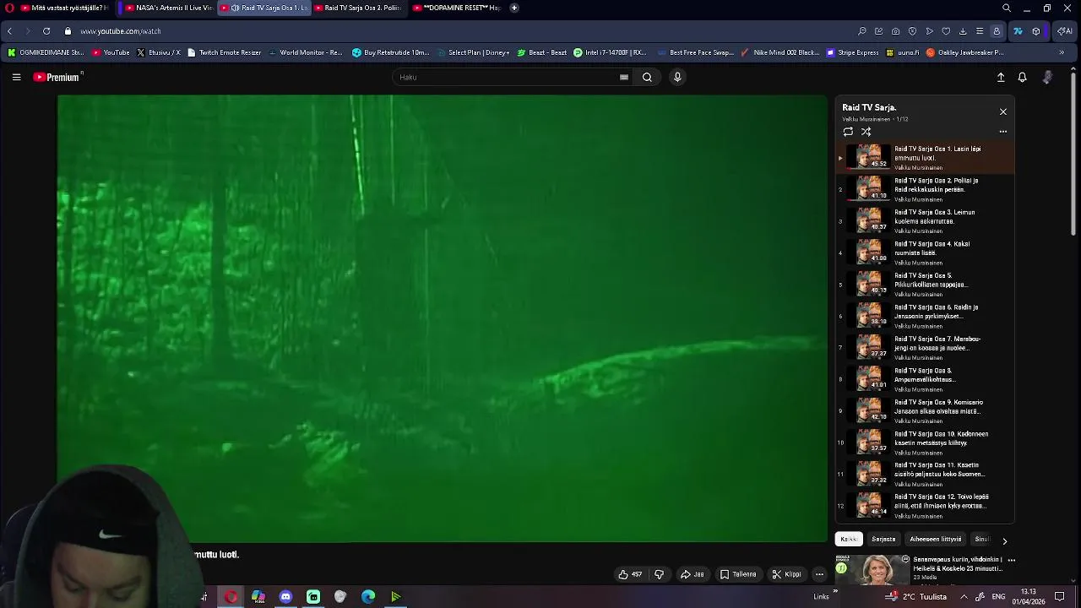This screenshot has width=1081, height=608.
Task: Go back in browser history
Action: pos(9,31)
